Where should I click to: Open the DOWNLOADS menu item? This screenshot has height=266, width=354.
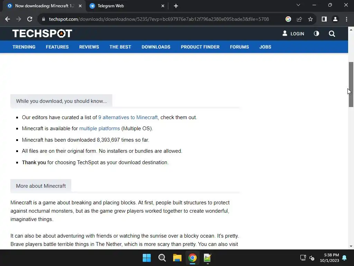(x=156, y=47)
